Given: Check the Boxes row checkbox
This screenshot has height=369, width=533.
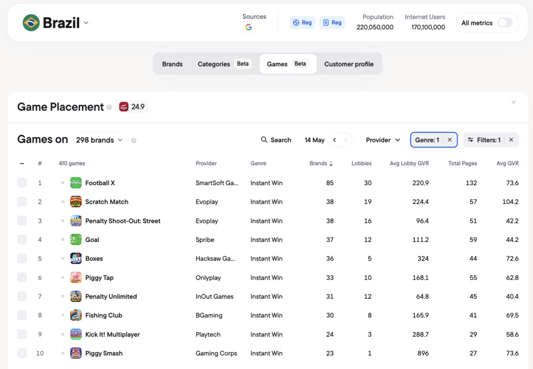Looking at the screenshot, I should (22, 259).
